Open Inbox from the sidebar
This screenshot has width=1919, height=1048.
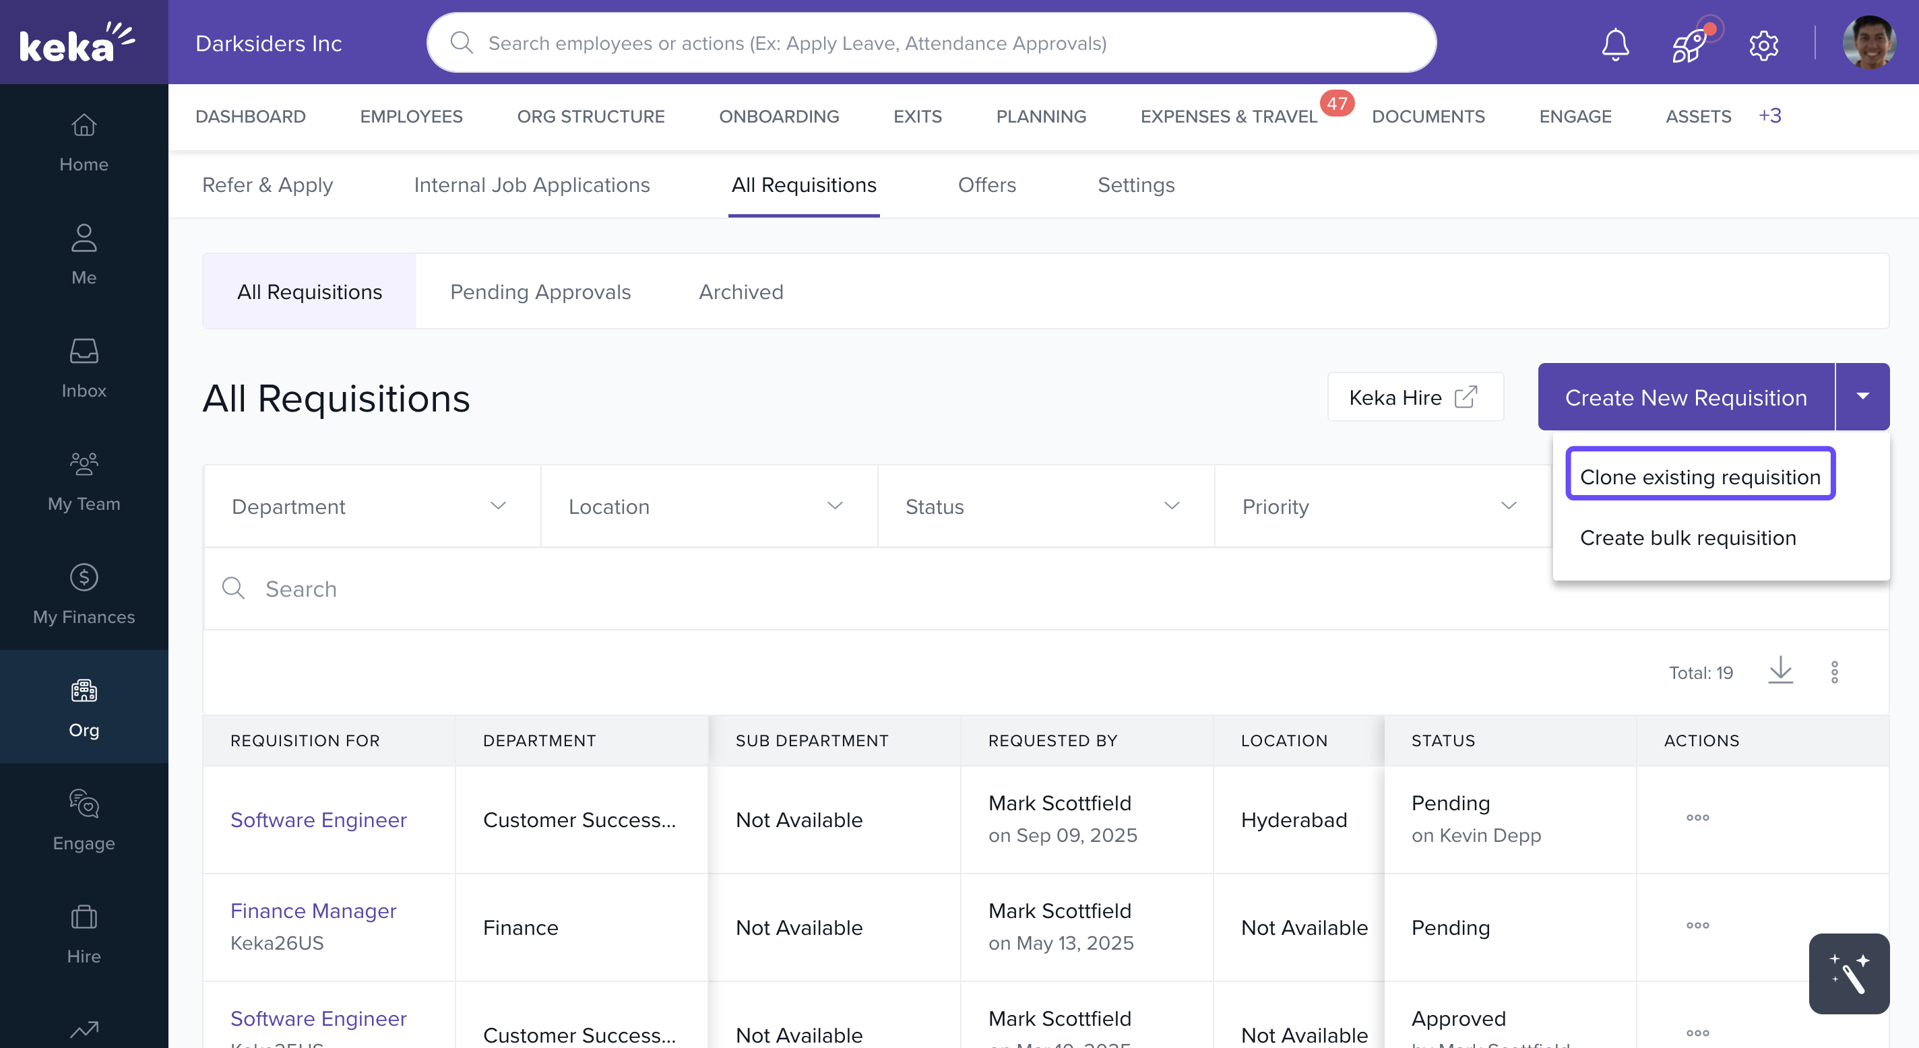pos(84,368)
